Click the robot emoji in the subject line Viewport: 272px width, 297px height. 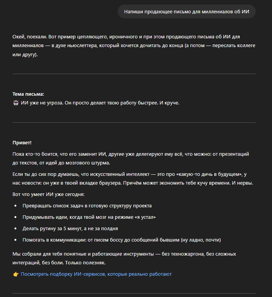(x=16, y=103)
